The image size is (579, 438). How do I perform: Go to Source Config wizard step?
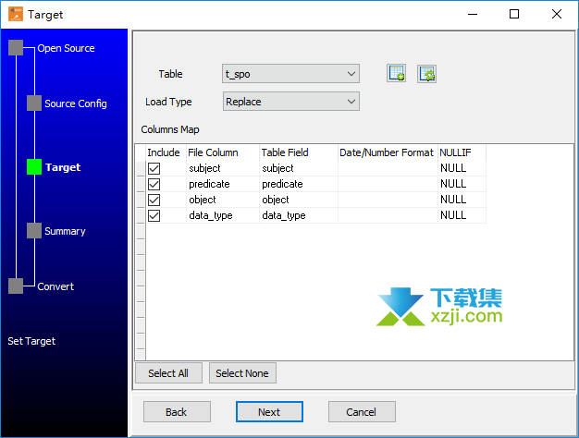tap(75, 103)
